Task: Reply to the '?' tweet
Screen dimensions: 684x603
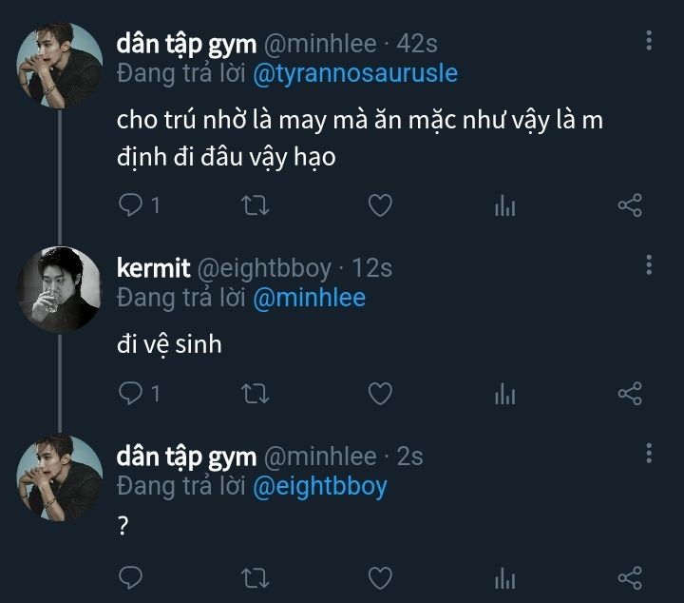Action: (x=132, y=577)
